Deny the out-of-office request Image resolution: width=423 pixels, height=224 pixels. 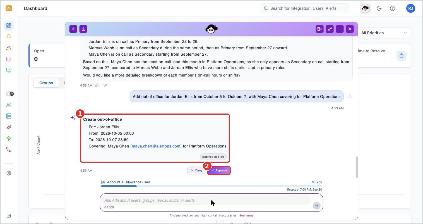pyautogui.click(x=196, y=170)
